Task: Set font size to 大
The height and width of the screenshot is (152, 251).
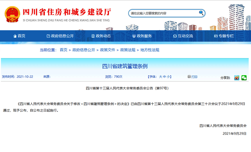Action: 161,77
